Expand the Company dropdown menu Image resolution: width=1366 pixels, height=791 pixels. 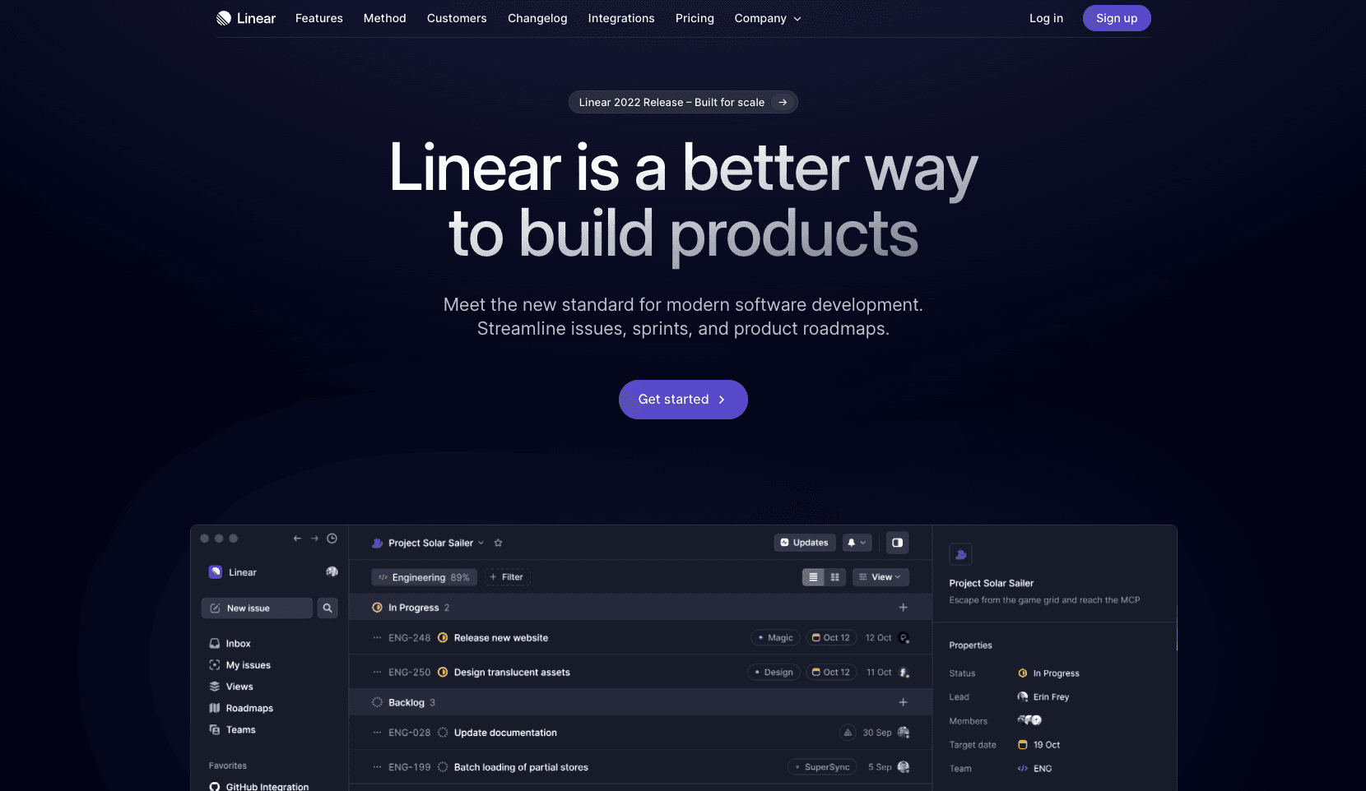[768, 18]
